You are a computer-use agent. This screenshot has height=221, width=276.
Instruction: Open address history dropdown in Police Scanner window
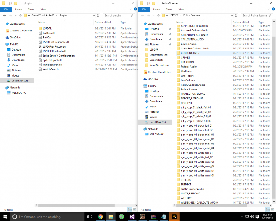pos(232,15)
